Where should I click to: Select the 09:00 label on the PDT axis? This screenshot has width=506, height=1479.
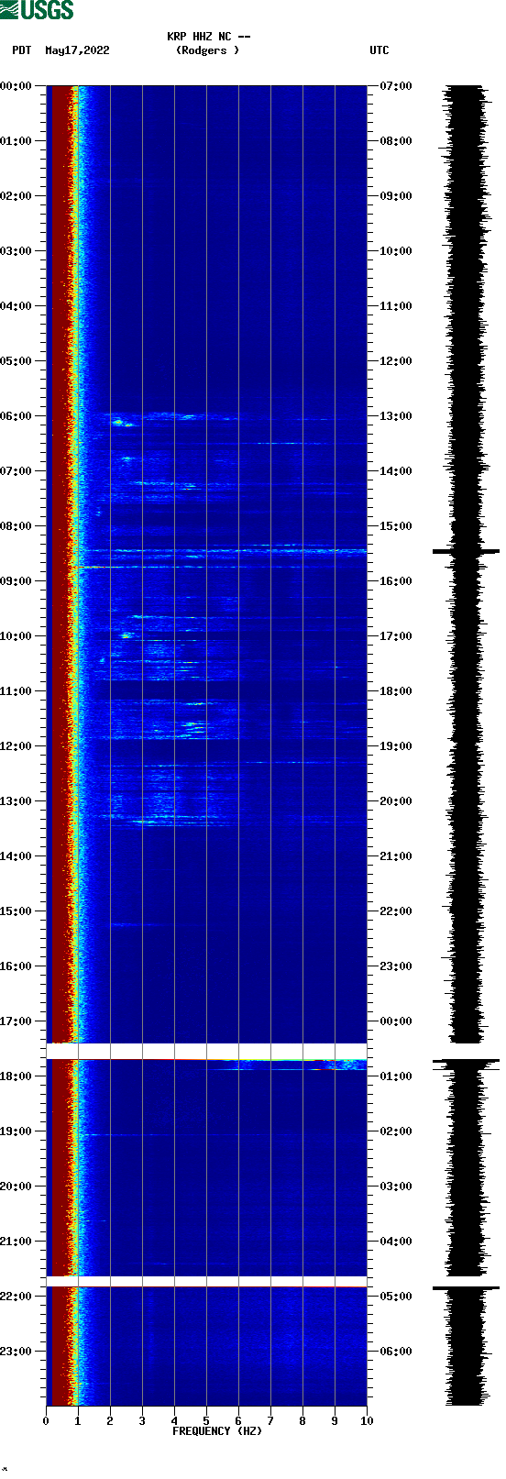(x=16, y=581)
